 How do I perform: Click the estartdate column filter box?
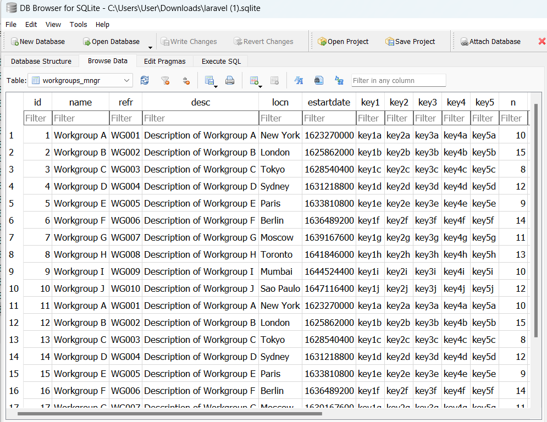(x=329, y=118)
